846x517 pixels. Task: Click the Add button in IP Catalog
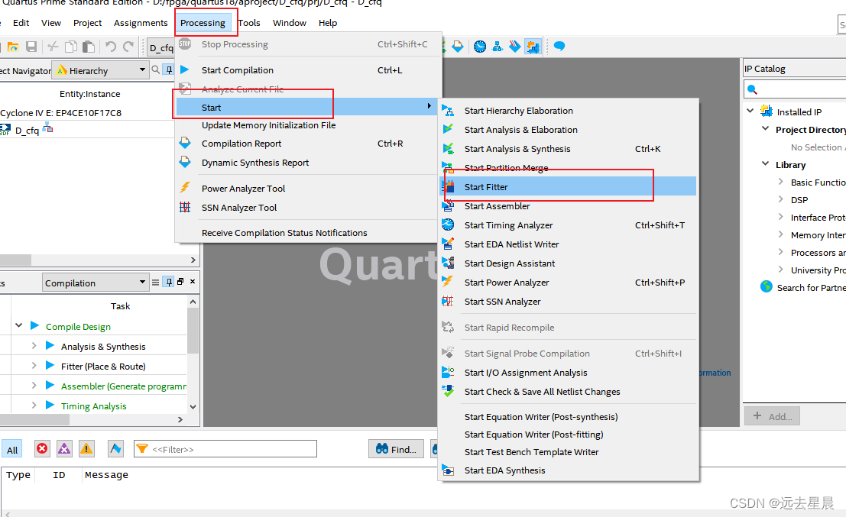pyautogui.click(x=772, y=416)
